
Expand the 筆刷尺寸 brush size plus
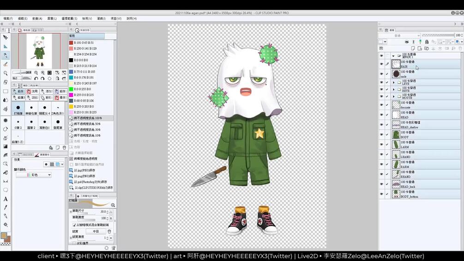[71, 212]
